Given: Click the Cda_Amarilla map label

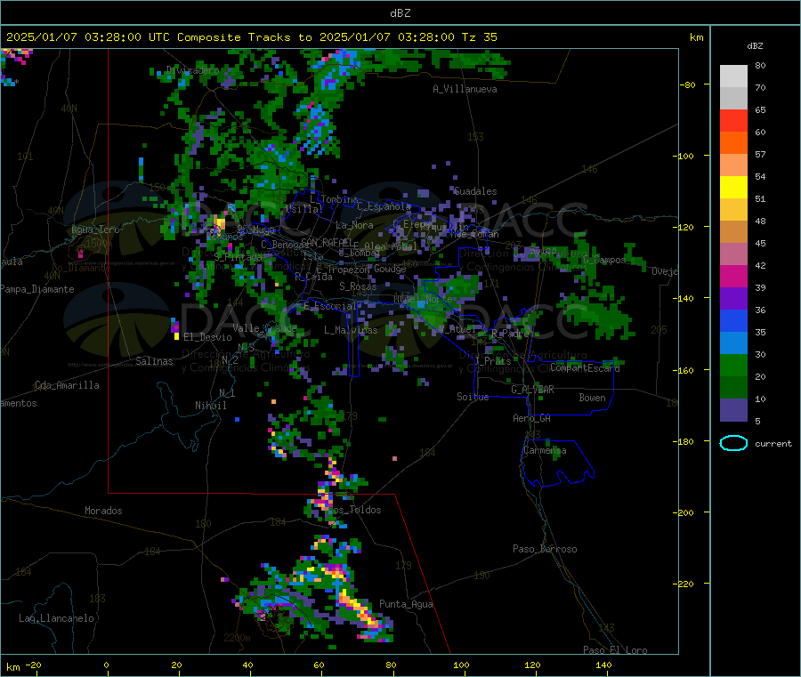Looking at the screenshot, I should tap(67, 385).
